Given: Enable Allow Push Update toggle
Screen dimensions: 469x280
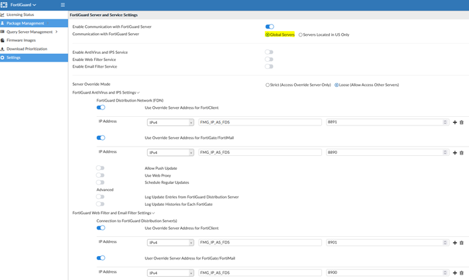Looking at the screenshot, I should 100,168.
